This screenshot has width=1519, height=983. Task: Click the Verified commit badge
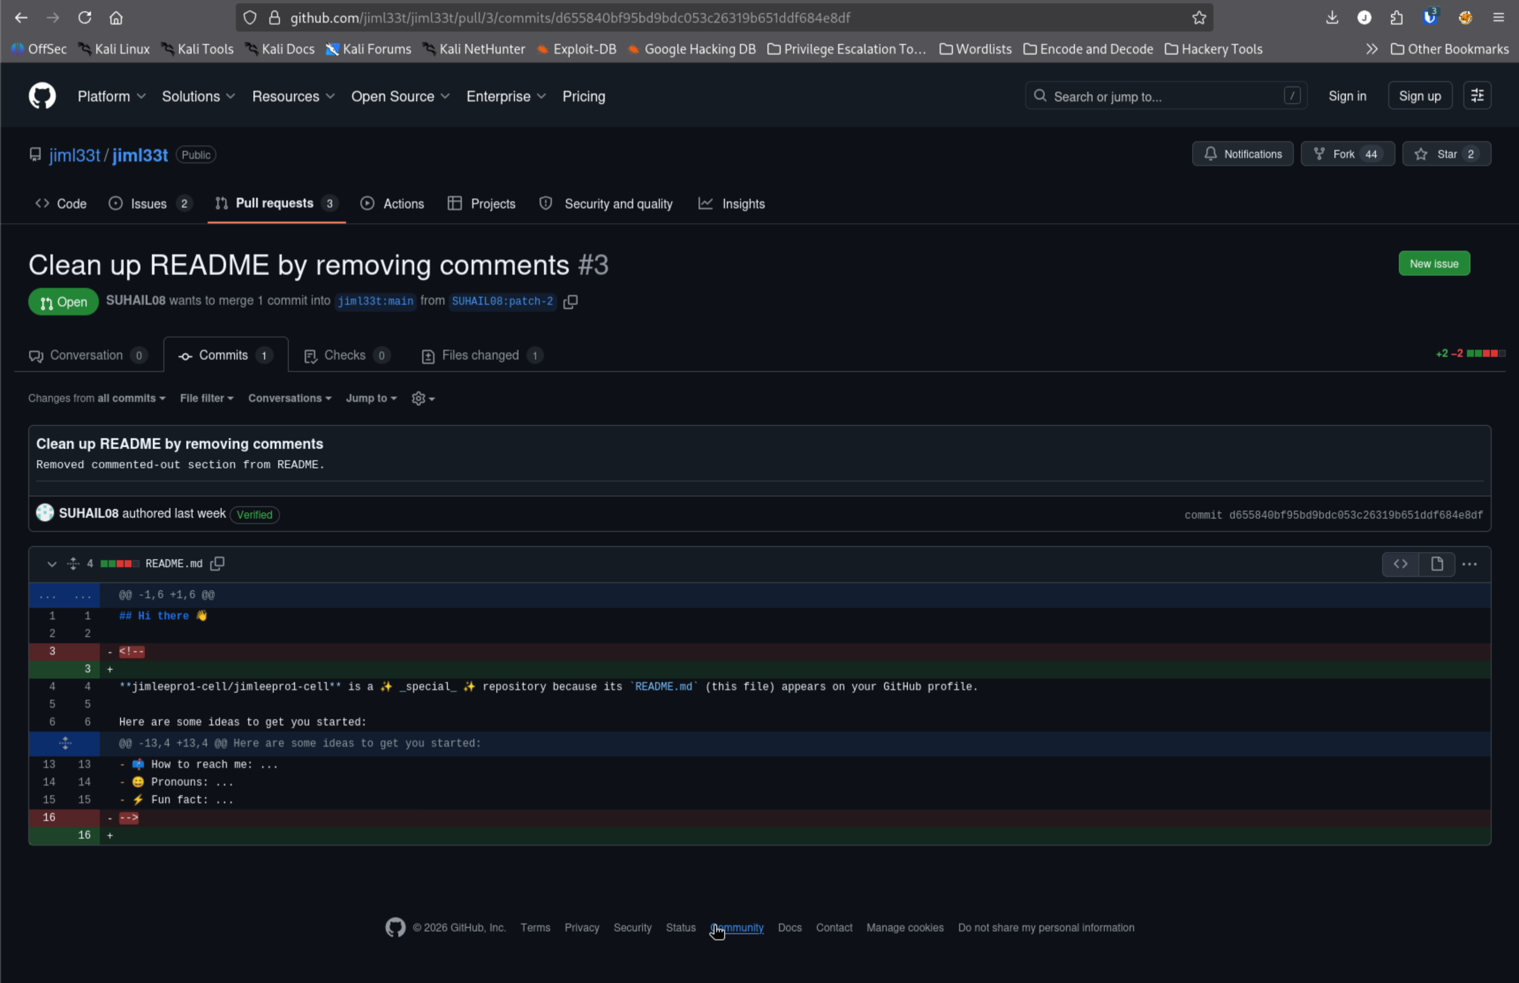coord(255,514)
